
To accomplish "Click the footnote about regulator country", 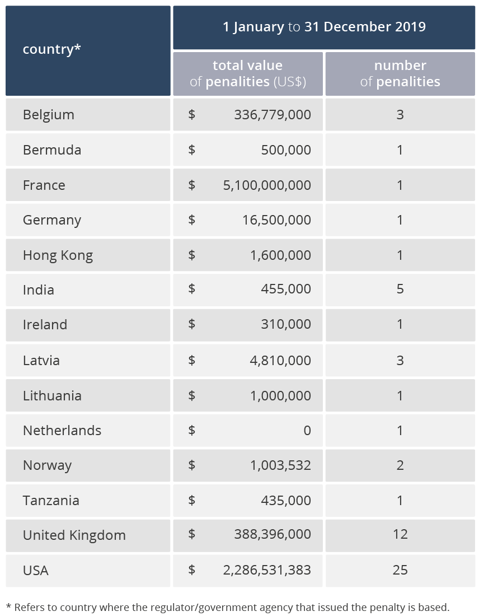I will click(228, 607).
